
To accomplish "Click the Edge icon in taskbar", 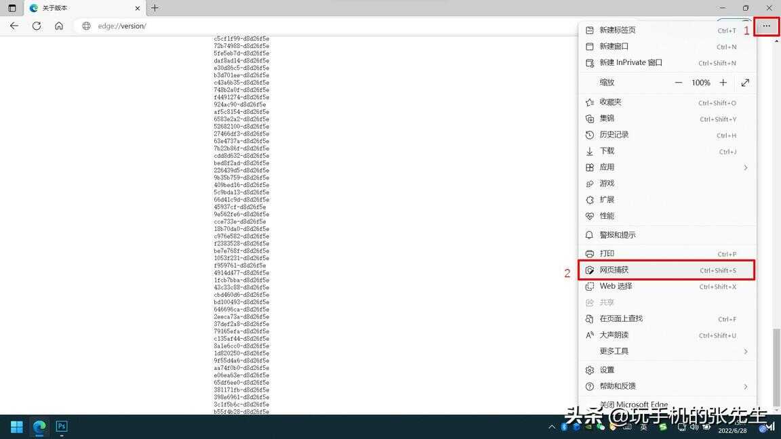I will 39,427.
